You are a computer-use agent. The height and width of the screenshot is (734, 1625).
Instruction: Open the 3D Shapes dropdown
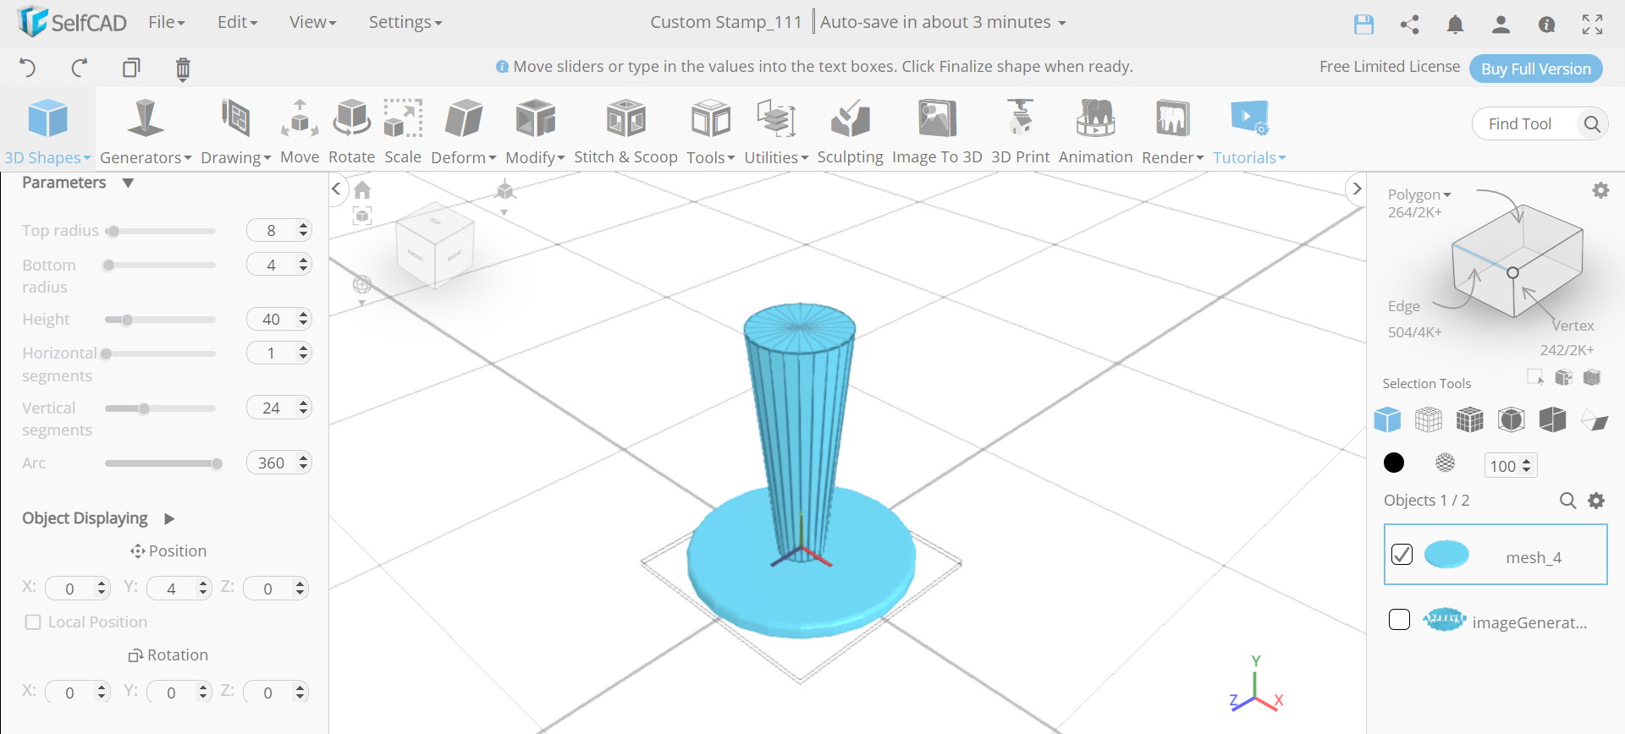coord(47,157)
